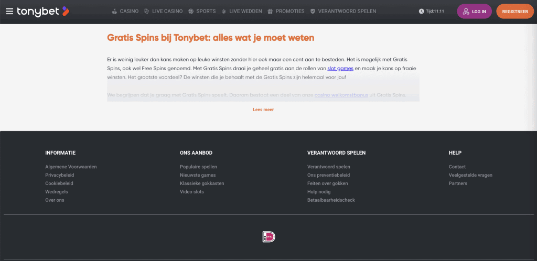537x261 pixels.
Task: Open the Privacybeleid link
Action: [x=60, y=175]
